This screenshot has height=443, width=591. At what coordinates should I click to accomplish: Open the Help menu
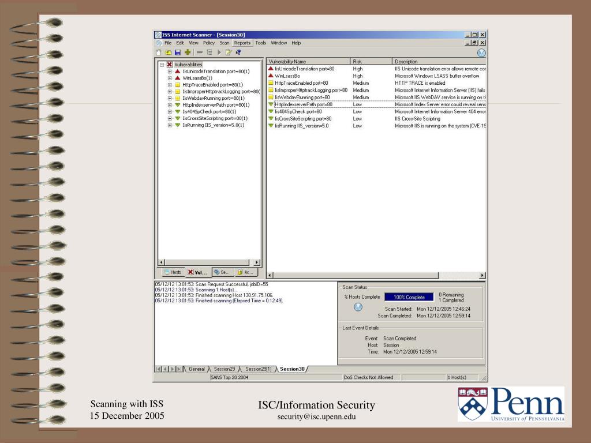[x=296, y=43]
